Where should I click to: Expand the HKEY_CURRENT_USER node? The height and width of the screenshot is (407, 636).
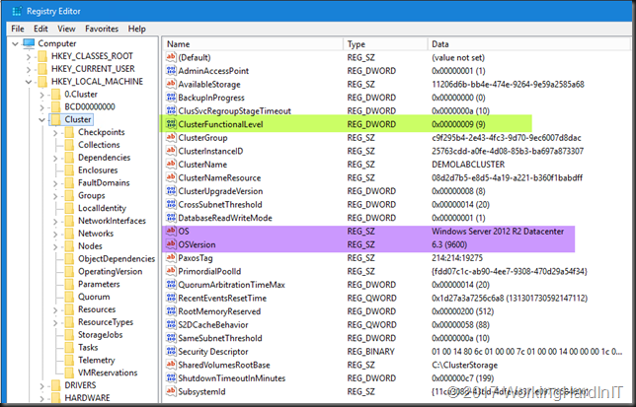(x=29, y=70)
